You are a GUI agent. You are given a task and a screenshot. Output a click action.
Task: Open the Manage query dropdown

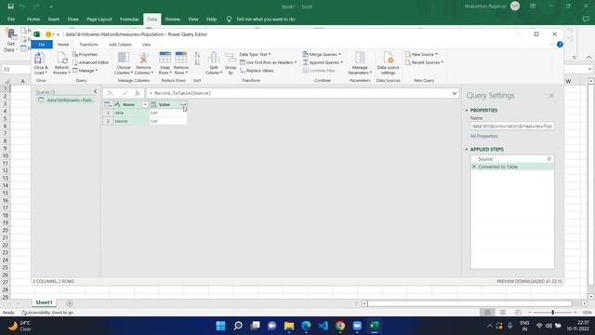(x=85, y=71)
